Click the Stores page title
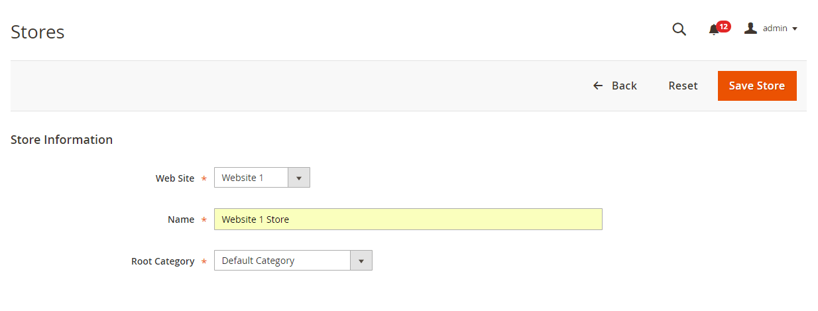This screenshot has width=818, height=311. (x=38, y=32)
